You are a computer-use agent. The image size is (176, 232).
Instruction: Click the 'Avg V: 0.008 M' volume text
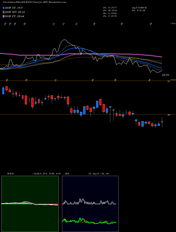[x=139, y=7]
